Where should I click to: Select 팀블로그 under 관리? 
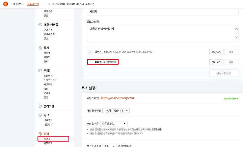48,143
